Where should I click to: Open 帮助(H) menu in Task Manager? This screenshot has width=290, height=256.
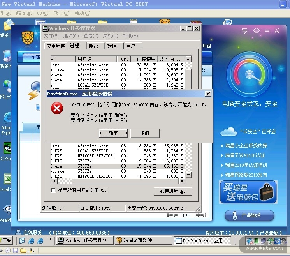pos(130,36)
